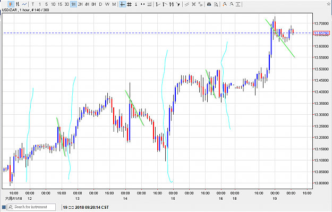The image size is (332, 212).
Task: Enable the crosshair cursor tool
Action: 122,4
